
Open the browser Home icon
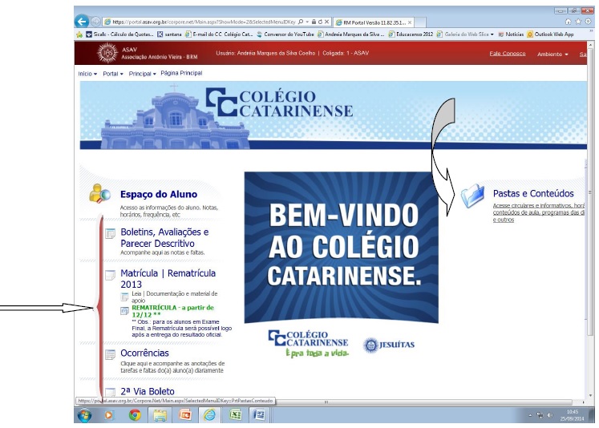pos(568,22)
